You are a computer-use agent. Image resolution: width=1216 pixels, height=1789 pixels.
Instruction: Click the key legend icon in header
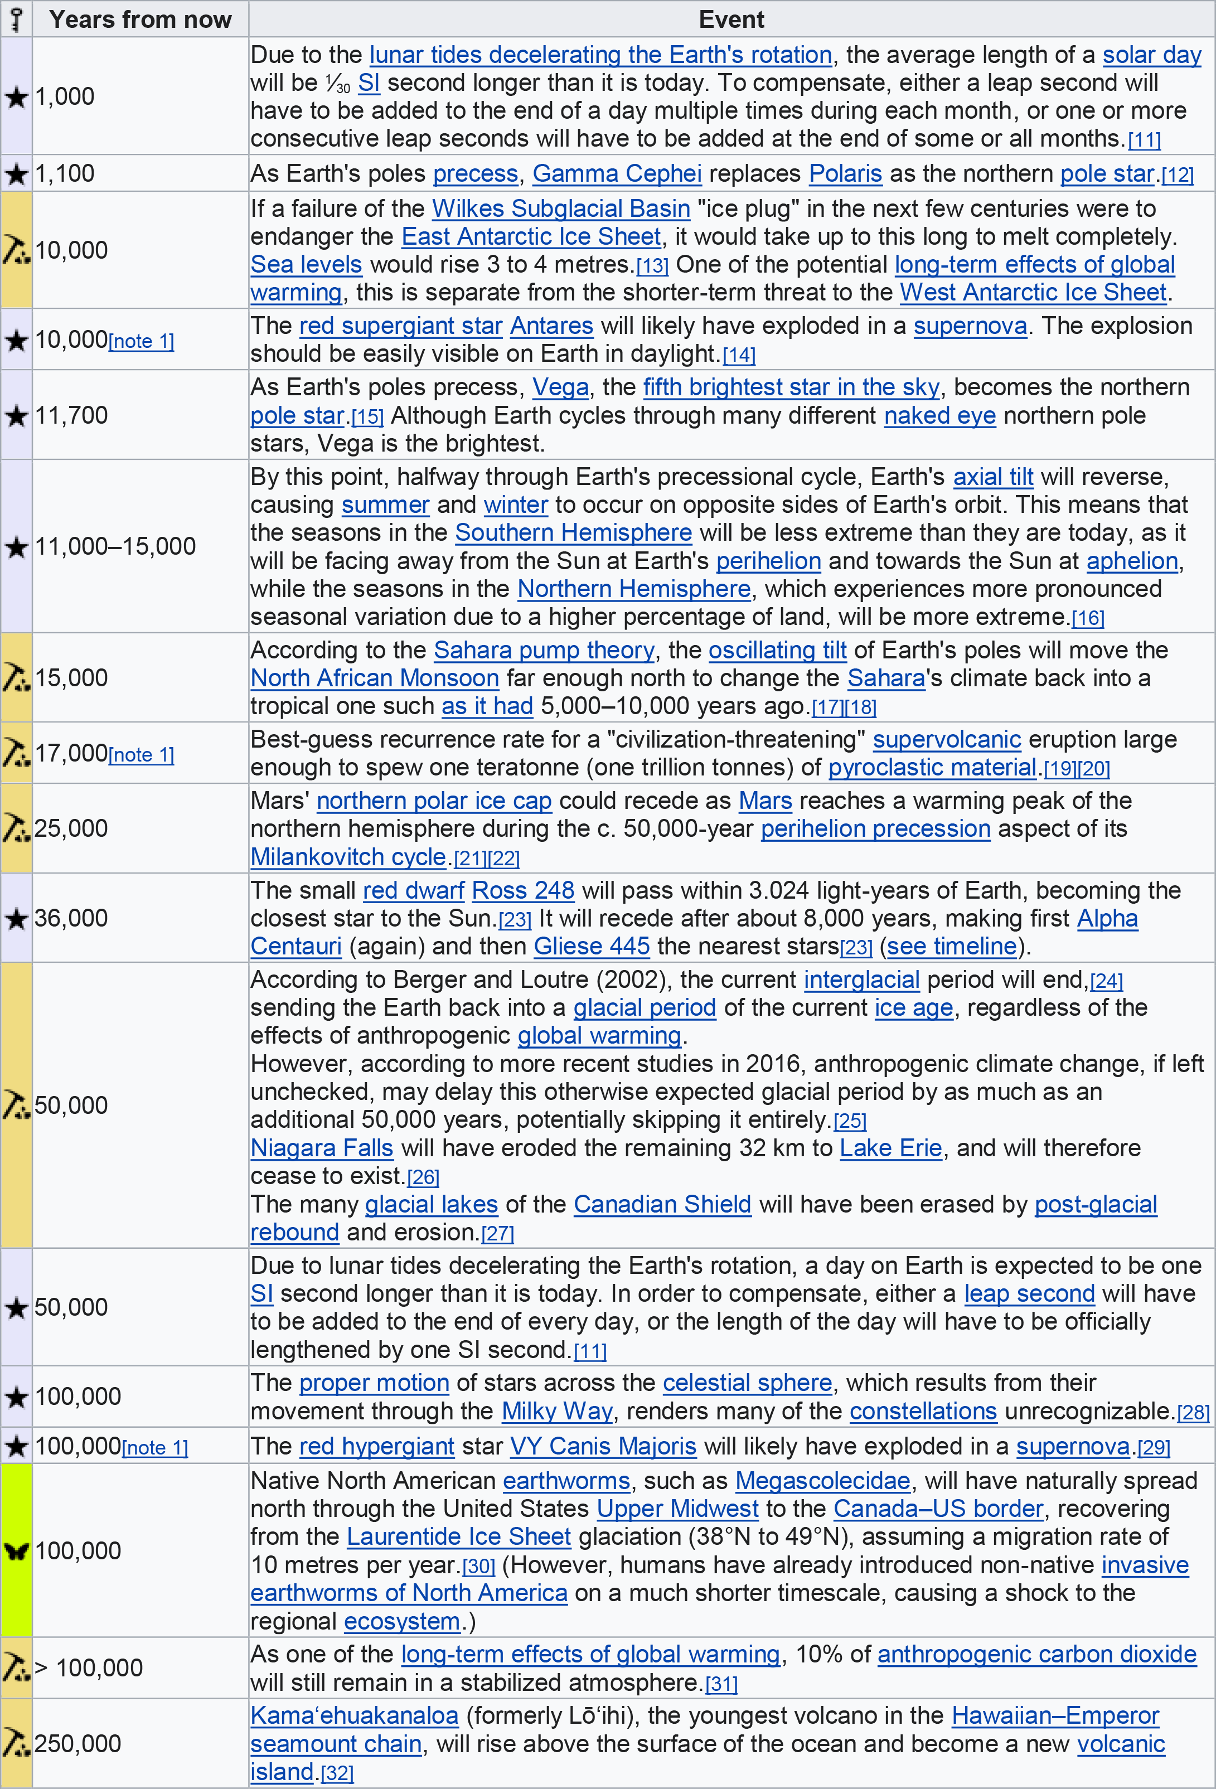point(16,20)
